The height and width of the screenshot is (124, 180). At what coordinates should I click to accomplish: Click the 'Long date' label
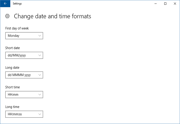[12, 68]
